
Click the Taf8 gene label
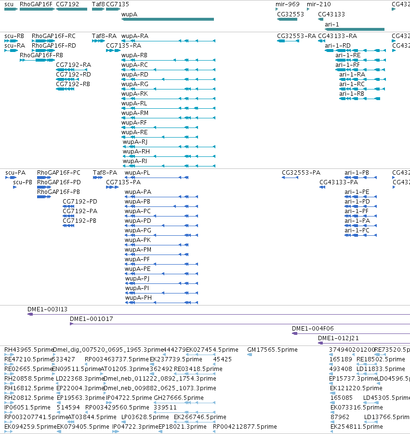click(x=98, y=4)
